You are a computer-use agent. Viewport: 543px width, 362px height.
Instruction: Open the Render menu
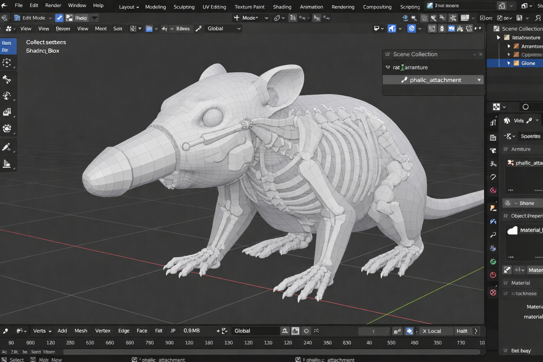tap(53, 5)
